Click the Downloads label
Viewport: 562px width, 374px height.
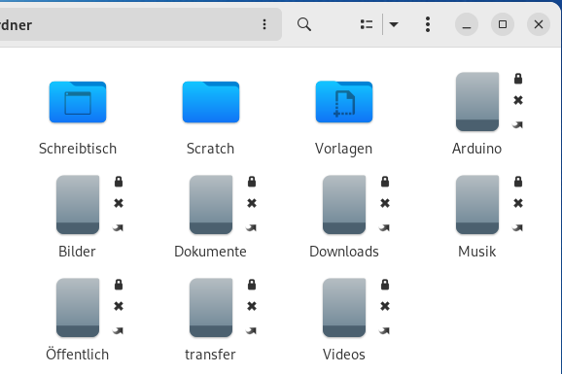coord(344,252)
